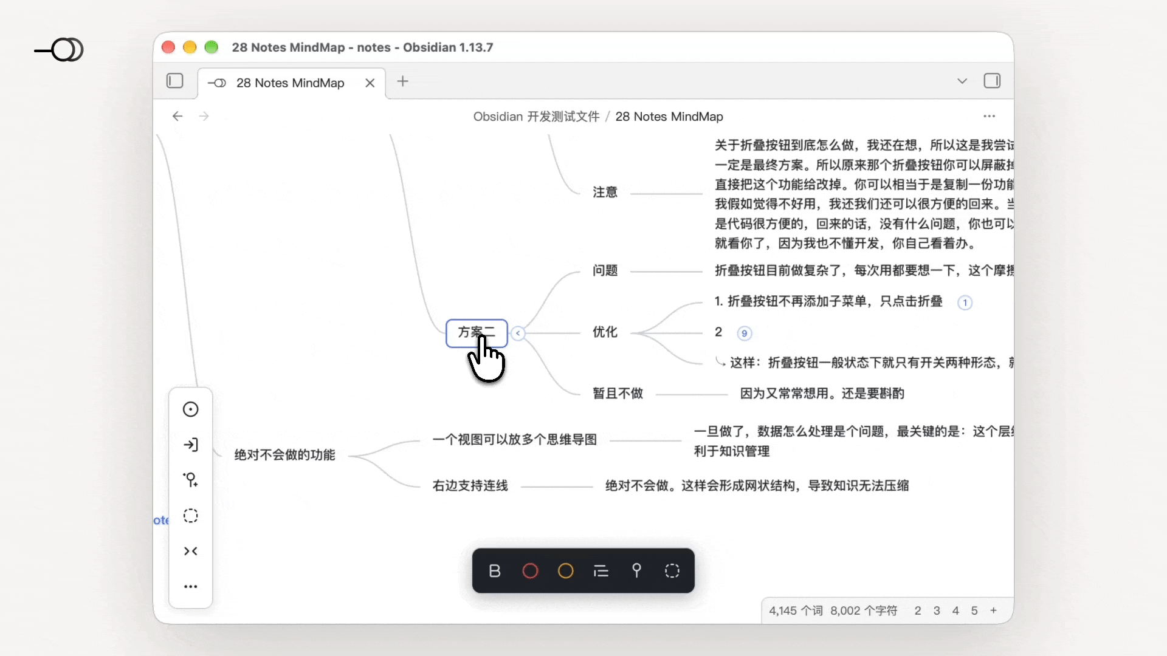Select the 一个视图可以放多个思维导图 node
The image size is (1167, 656).
[514, 440]
